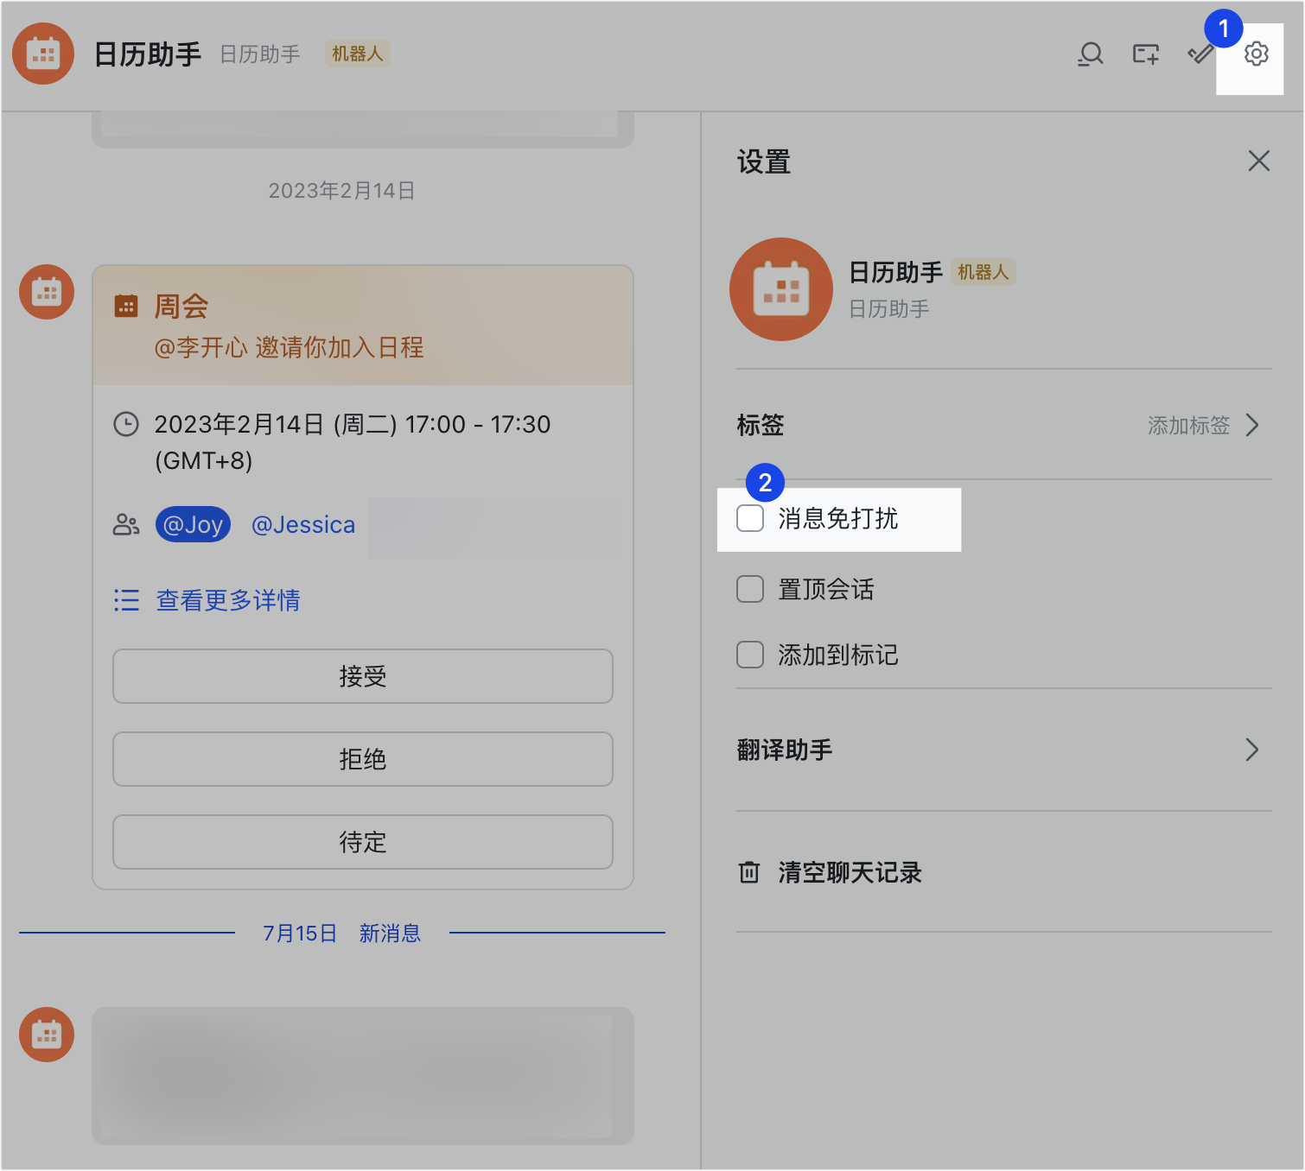
Task: Click the @Joy mention chip
Action: coord(192,523)
